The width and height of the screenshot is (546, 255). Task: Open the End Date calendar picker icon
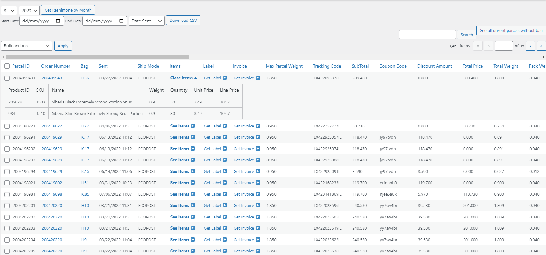point(121,21)
